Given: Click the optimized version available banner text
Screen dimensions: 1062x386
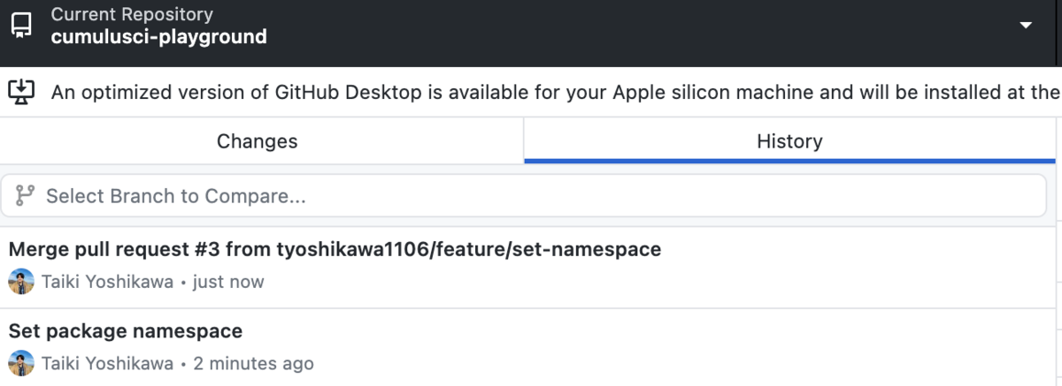Looking at the screenshot, I should pyautogui.click(x=556, y=92).
